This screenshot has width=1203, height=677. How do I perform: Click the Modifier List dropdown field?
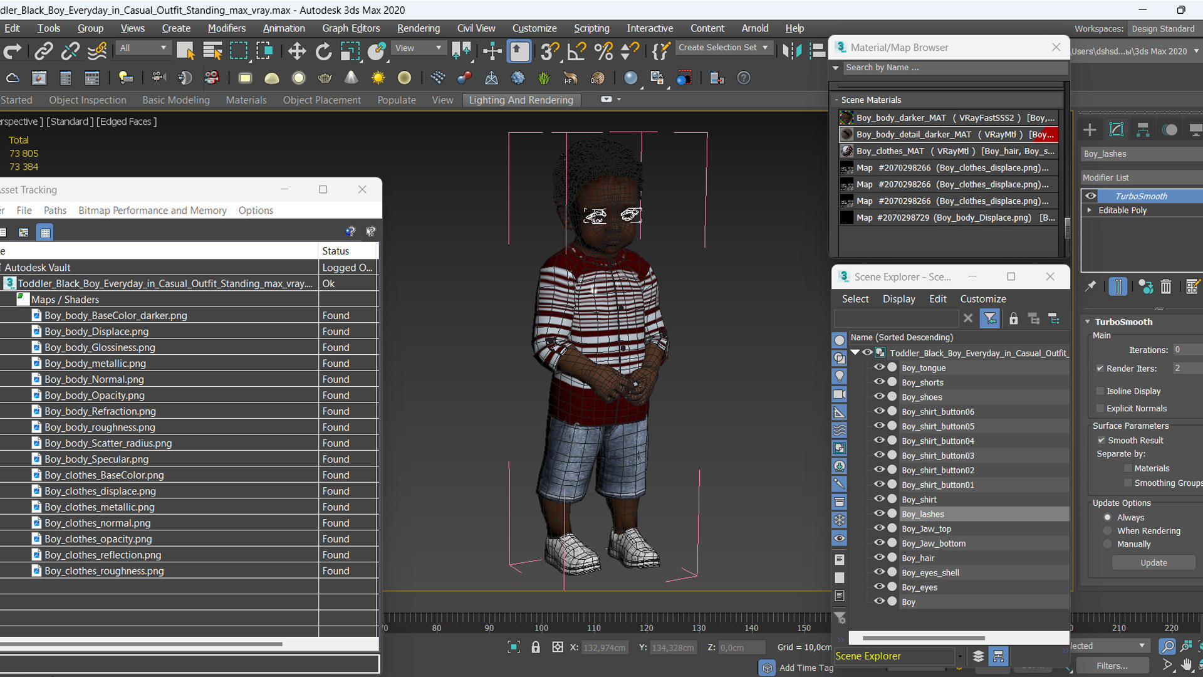pyautogui.click(x=1142, y=177)
